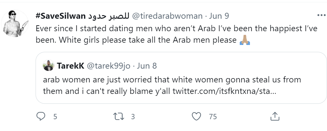The image size is (327, 131).
Task: Click the reply speech bubble icon
Action: [x=41, y=117]
